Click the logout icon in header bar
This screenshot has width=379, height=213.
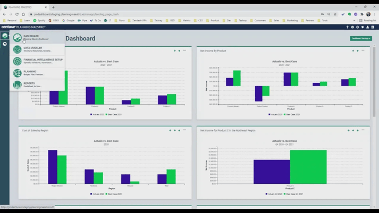373,27
